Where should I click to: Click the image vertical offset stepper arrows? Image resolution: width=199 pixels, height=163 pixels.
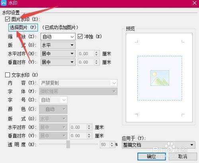point(96,62)
